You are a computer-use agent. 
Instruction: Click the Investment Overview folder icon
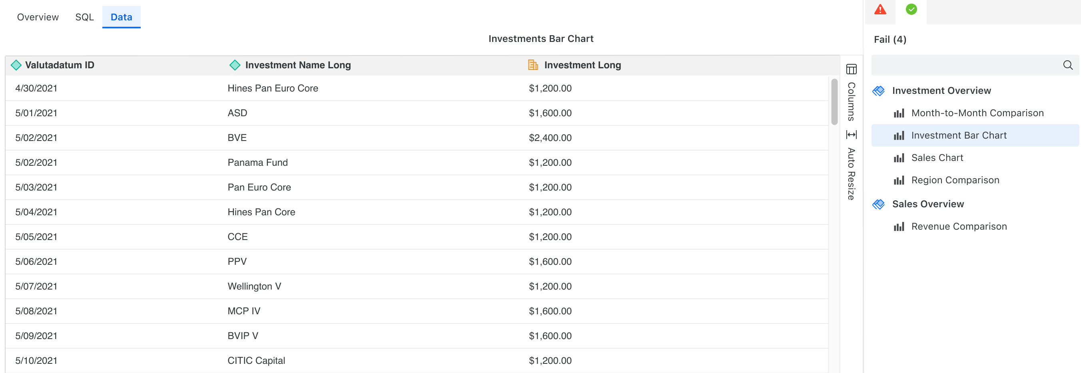point(878,91)
